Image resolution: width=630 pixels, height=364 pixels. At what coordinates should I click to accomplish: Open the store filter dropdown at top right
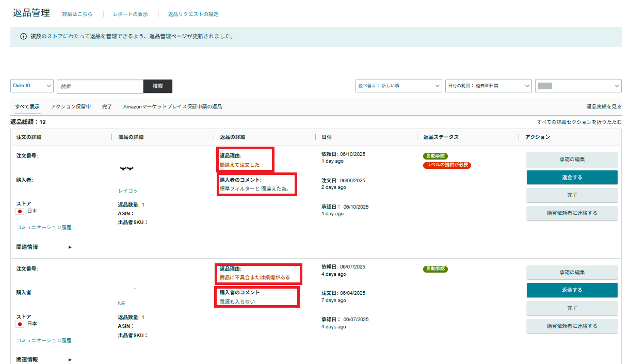click(577, 86)
